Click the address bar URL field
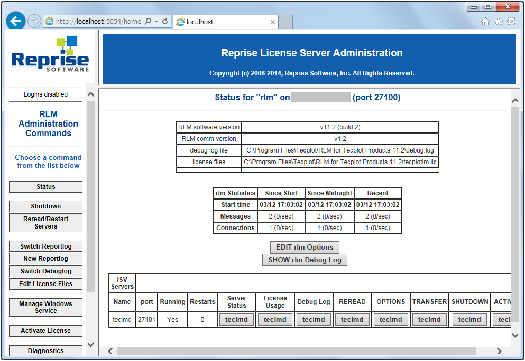525x361 pixels. pyautogui.click(x=98, y=22)
